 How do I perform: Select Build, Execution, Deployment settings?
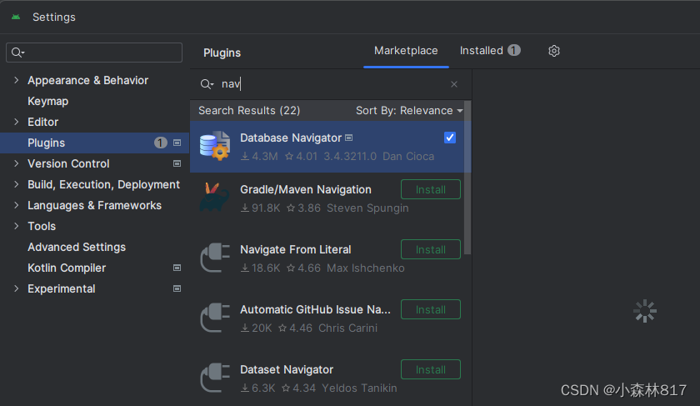103,184
